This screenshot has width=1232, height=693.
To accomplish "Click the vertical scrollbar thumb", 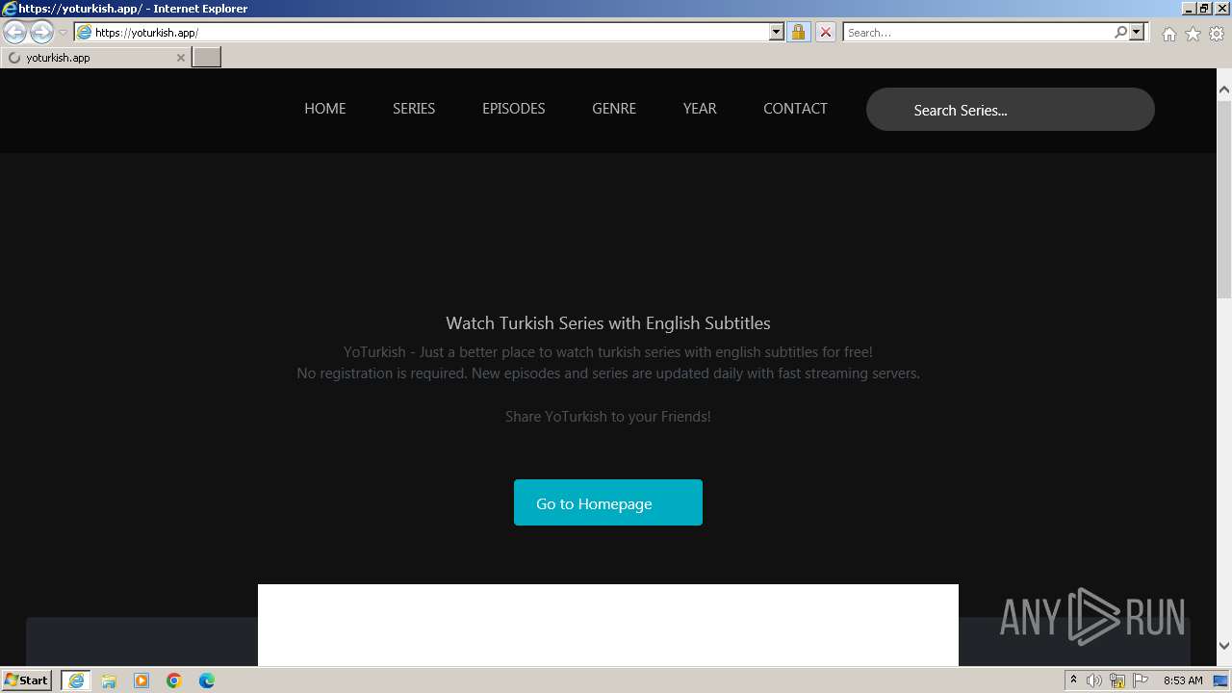I will (1224, 197).
